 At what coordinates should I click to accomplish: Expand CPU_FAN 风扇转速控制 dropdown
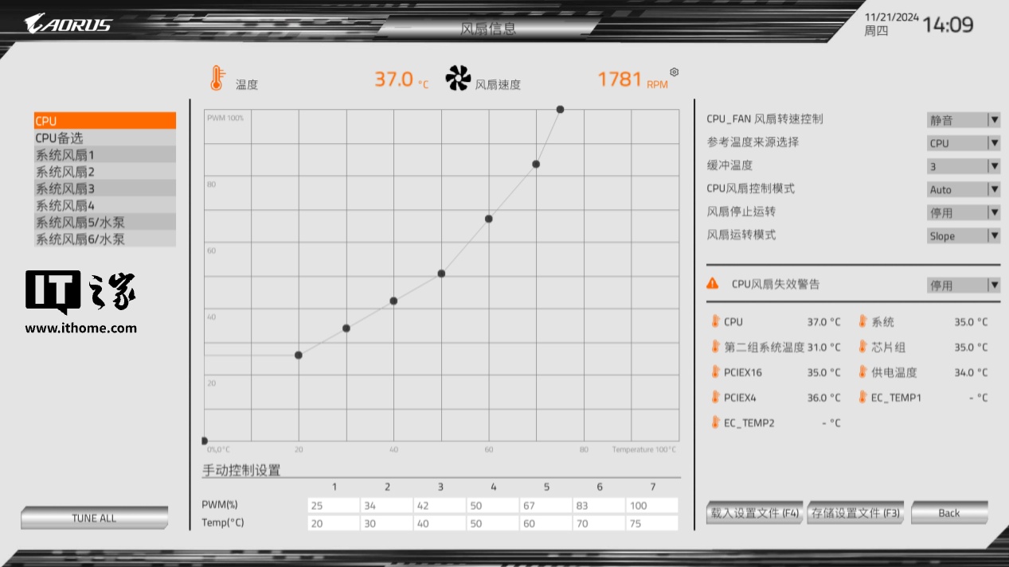[x=964, y=120]
